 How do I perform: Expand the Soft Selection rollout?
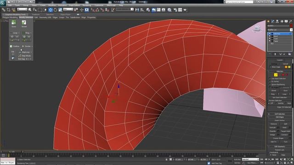click(280, 114)
